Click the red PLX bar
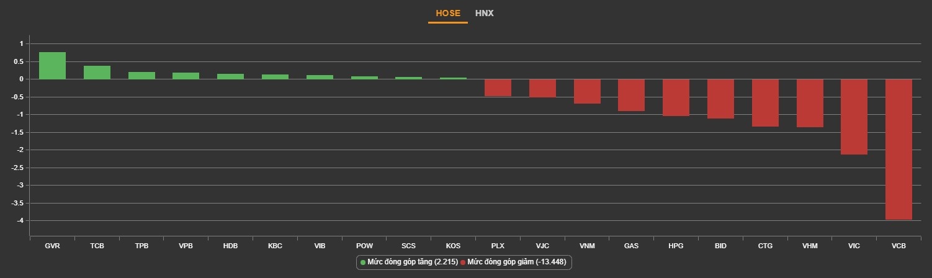This screenshot has width=932, height=278. pyautogui.click(x=498, y=87)
